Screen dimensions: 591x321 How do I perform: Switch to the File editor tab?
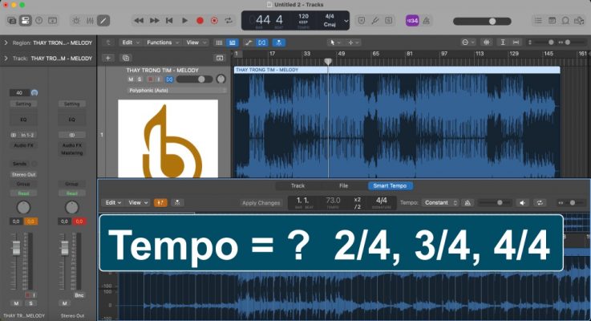coord(343,186)
